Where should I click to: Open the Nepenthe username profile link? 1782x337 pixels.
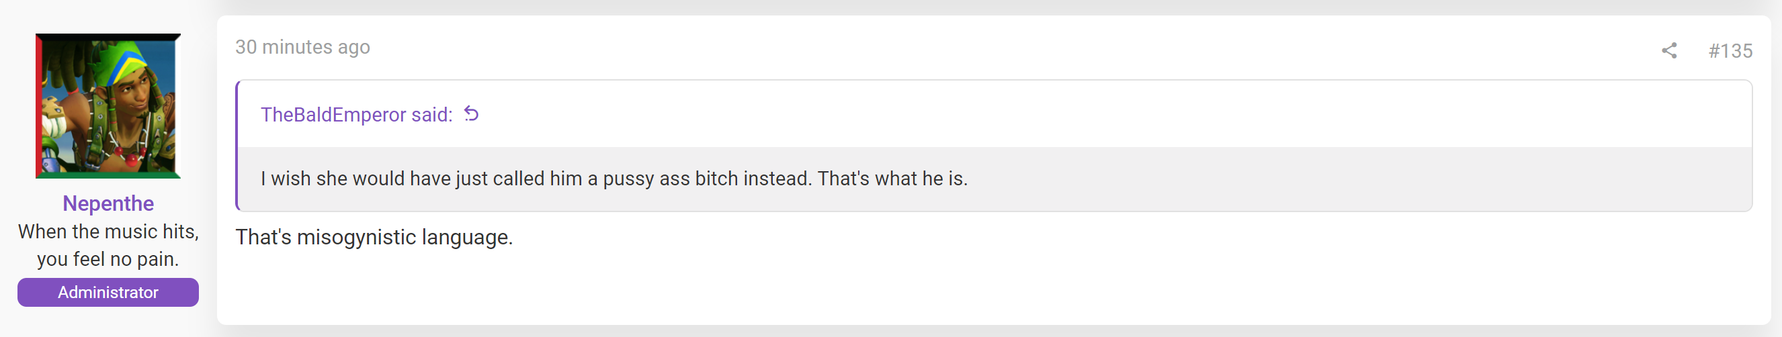(108, 203)
